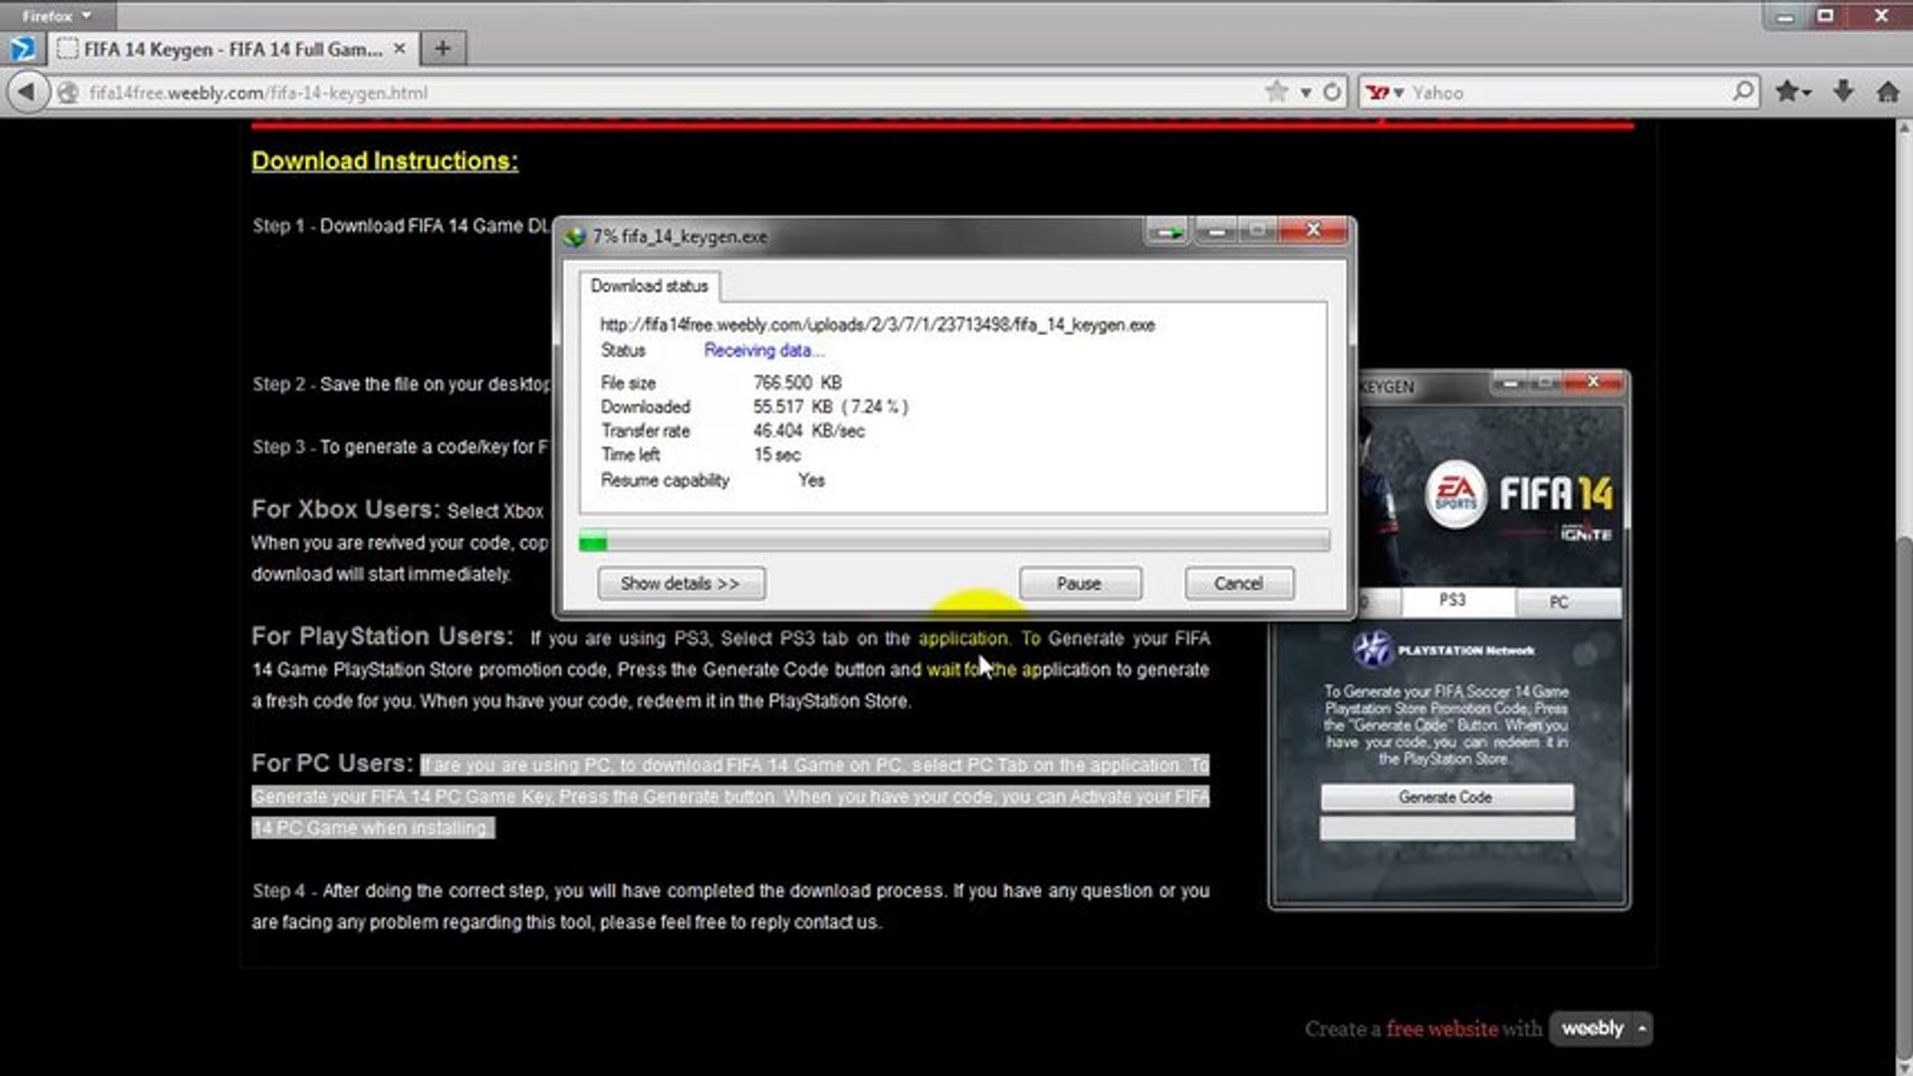This screenshot has width=1913, height=1076.
Task: Click the green download progress bar
Action: point(954,542)
